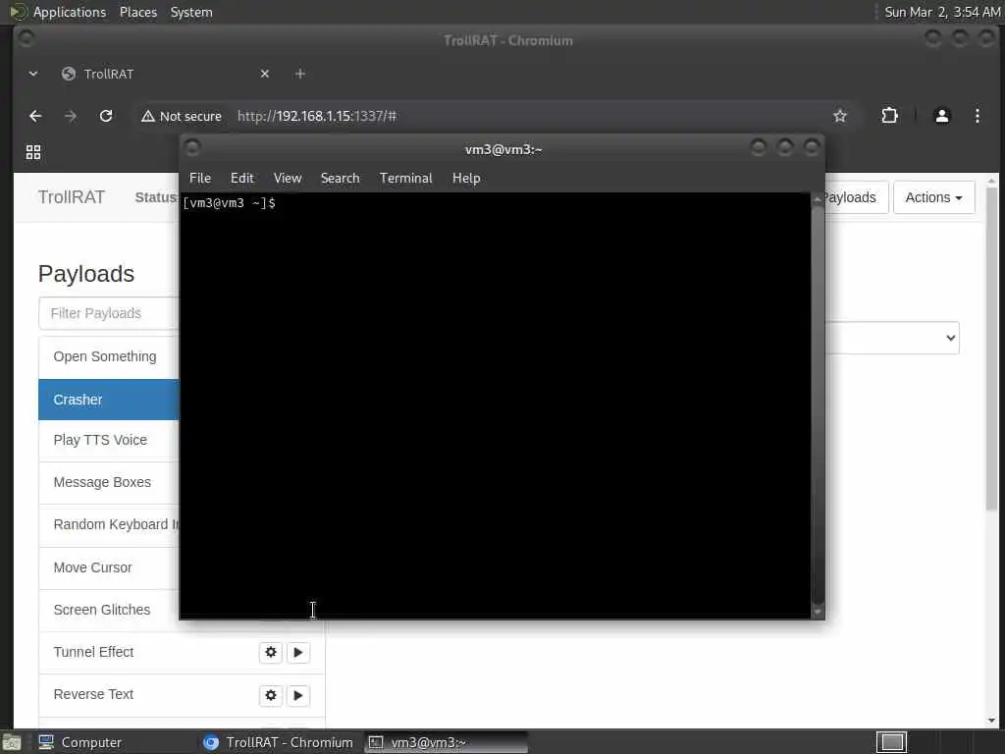
Task: Click the terminal vertical scrollbar
Action: click(818, 404)
